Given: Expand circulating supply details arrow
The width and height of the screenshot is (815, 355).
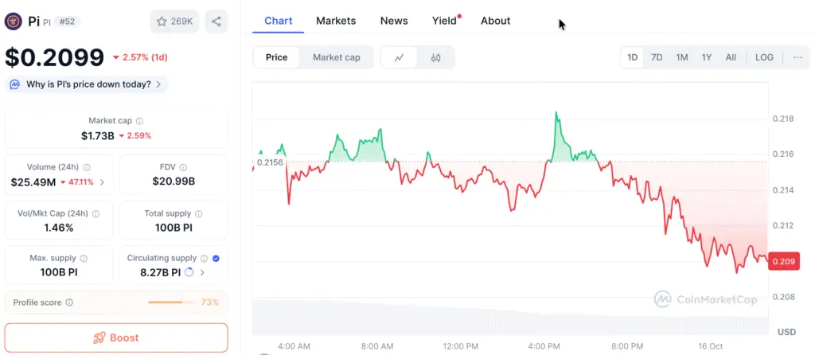Looking at the screenshot, I should (x=202, y=272).
